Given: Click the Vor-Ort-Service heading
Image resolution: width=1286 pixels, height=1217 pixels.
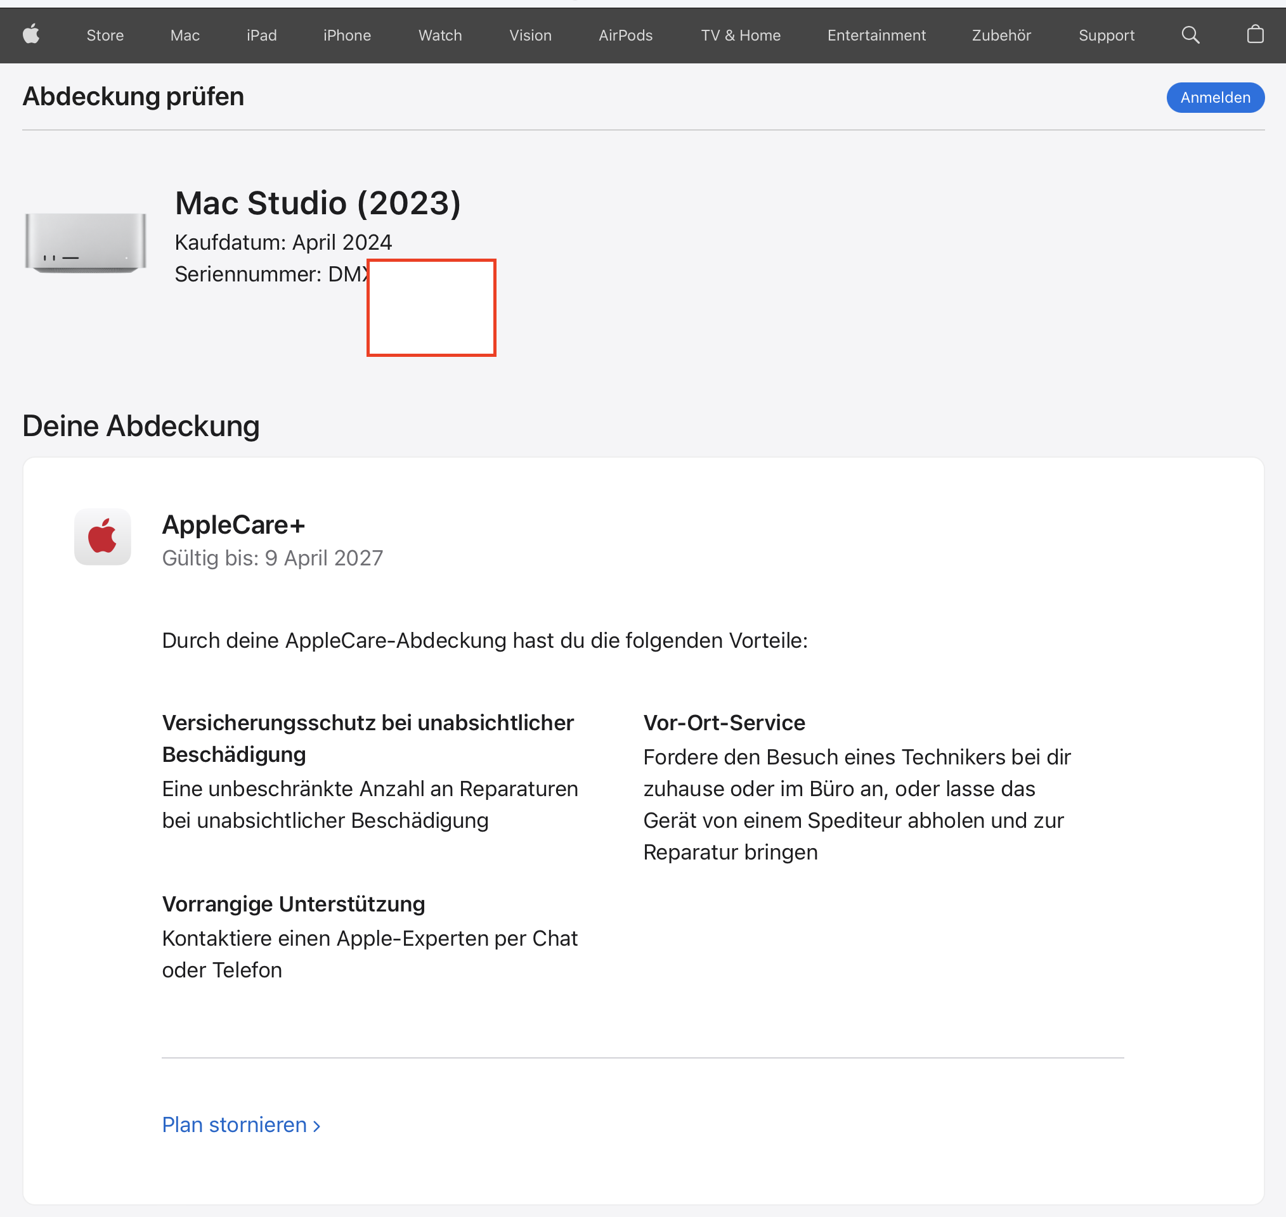Looking at the screenshot, I should pyautogui.click(x=724, y=723).
